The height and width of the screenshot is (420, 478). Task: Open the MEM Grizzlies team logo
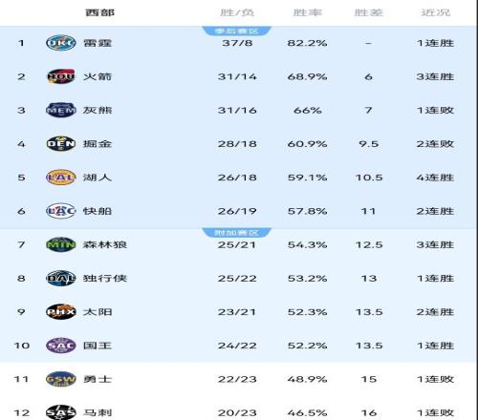click(x=61, y=110)
